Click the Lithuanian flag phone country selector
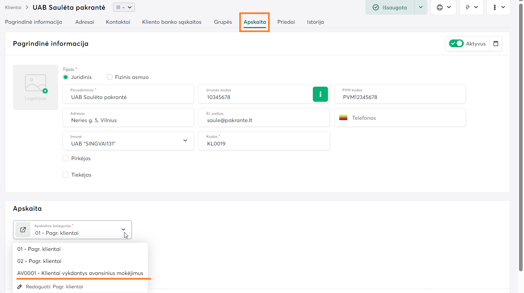Screen dimensions: 524x293 tap(343, 118)
